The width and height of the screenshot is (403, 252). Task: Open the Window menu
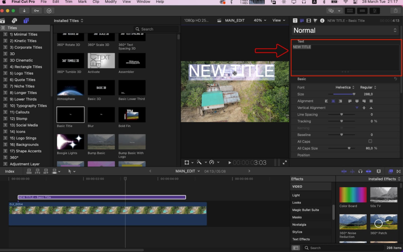point(143,2)
